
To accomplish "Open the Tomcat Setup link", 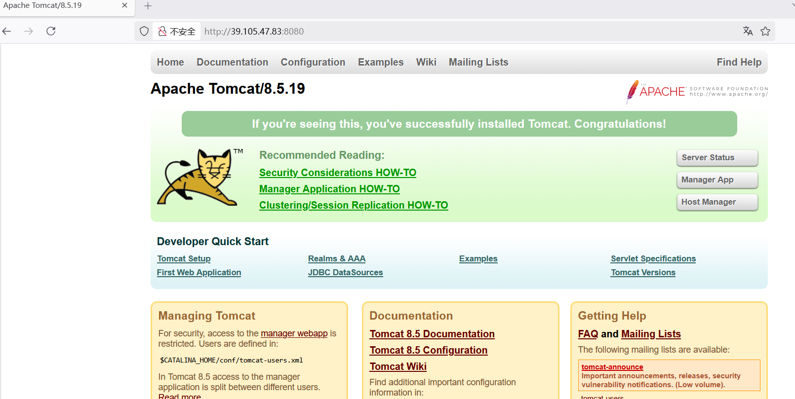I will coord(184,259).
